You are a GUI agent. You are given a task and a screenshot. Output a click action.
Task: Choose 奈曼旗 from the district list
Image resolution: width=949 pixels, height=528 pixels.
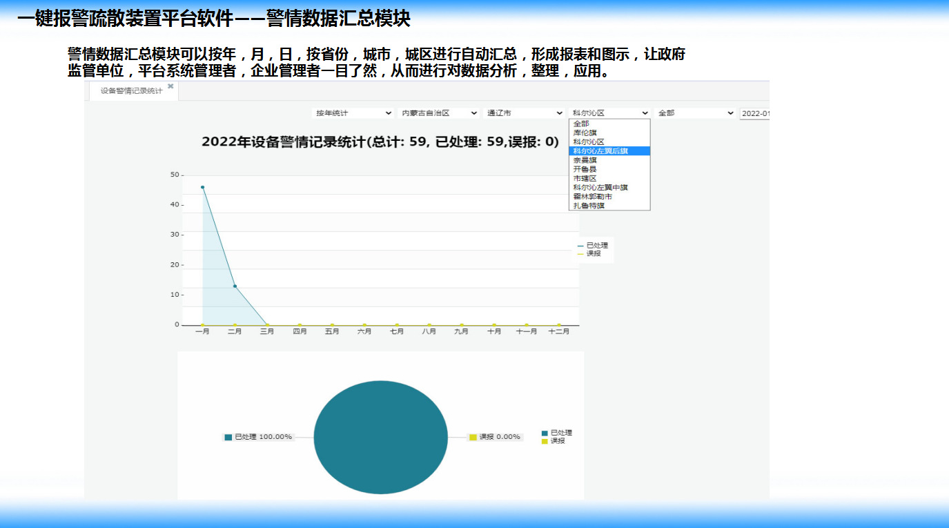(609, 160)
